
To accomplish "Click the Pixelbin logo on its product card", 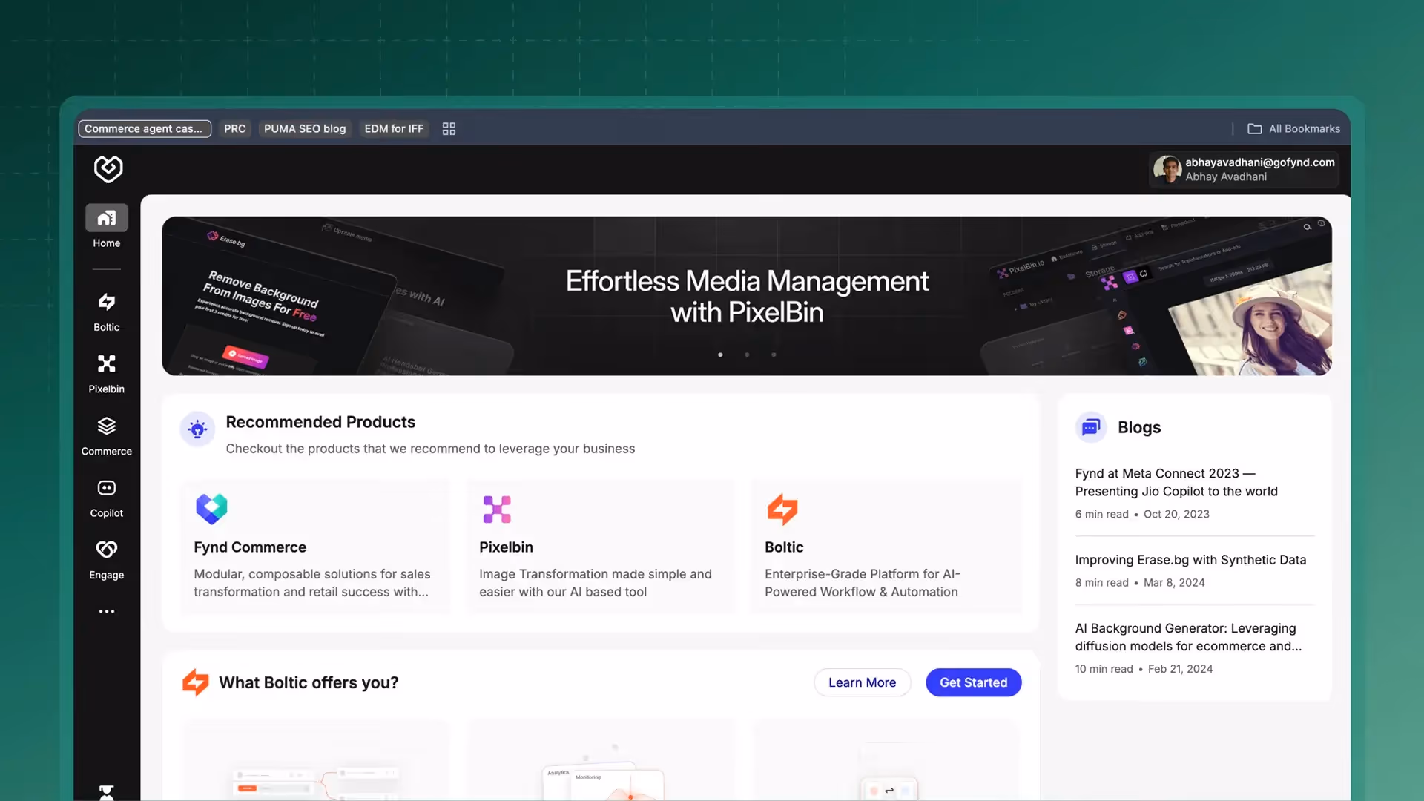I will (x=497, y=510).
